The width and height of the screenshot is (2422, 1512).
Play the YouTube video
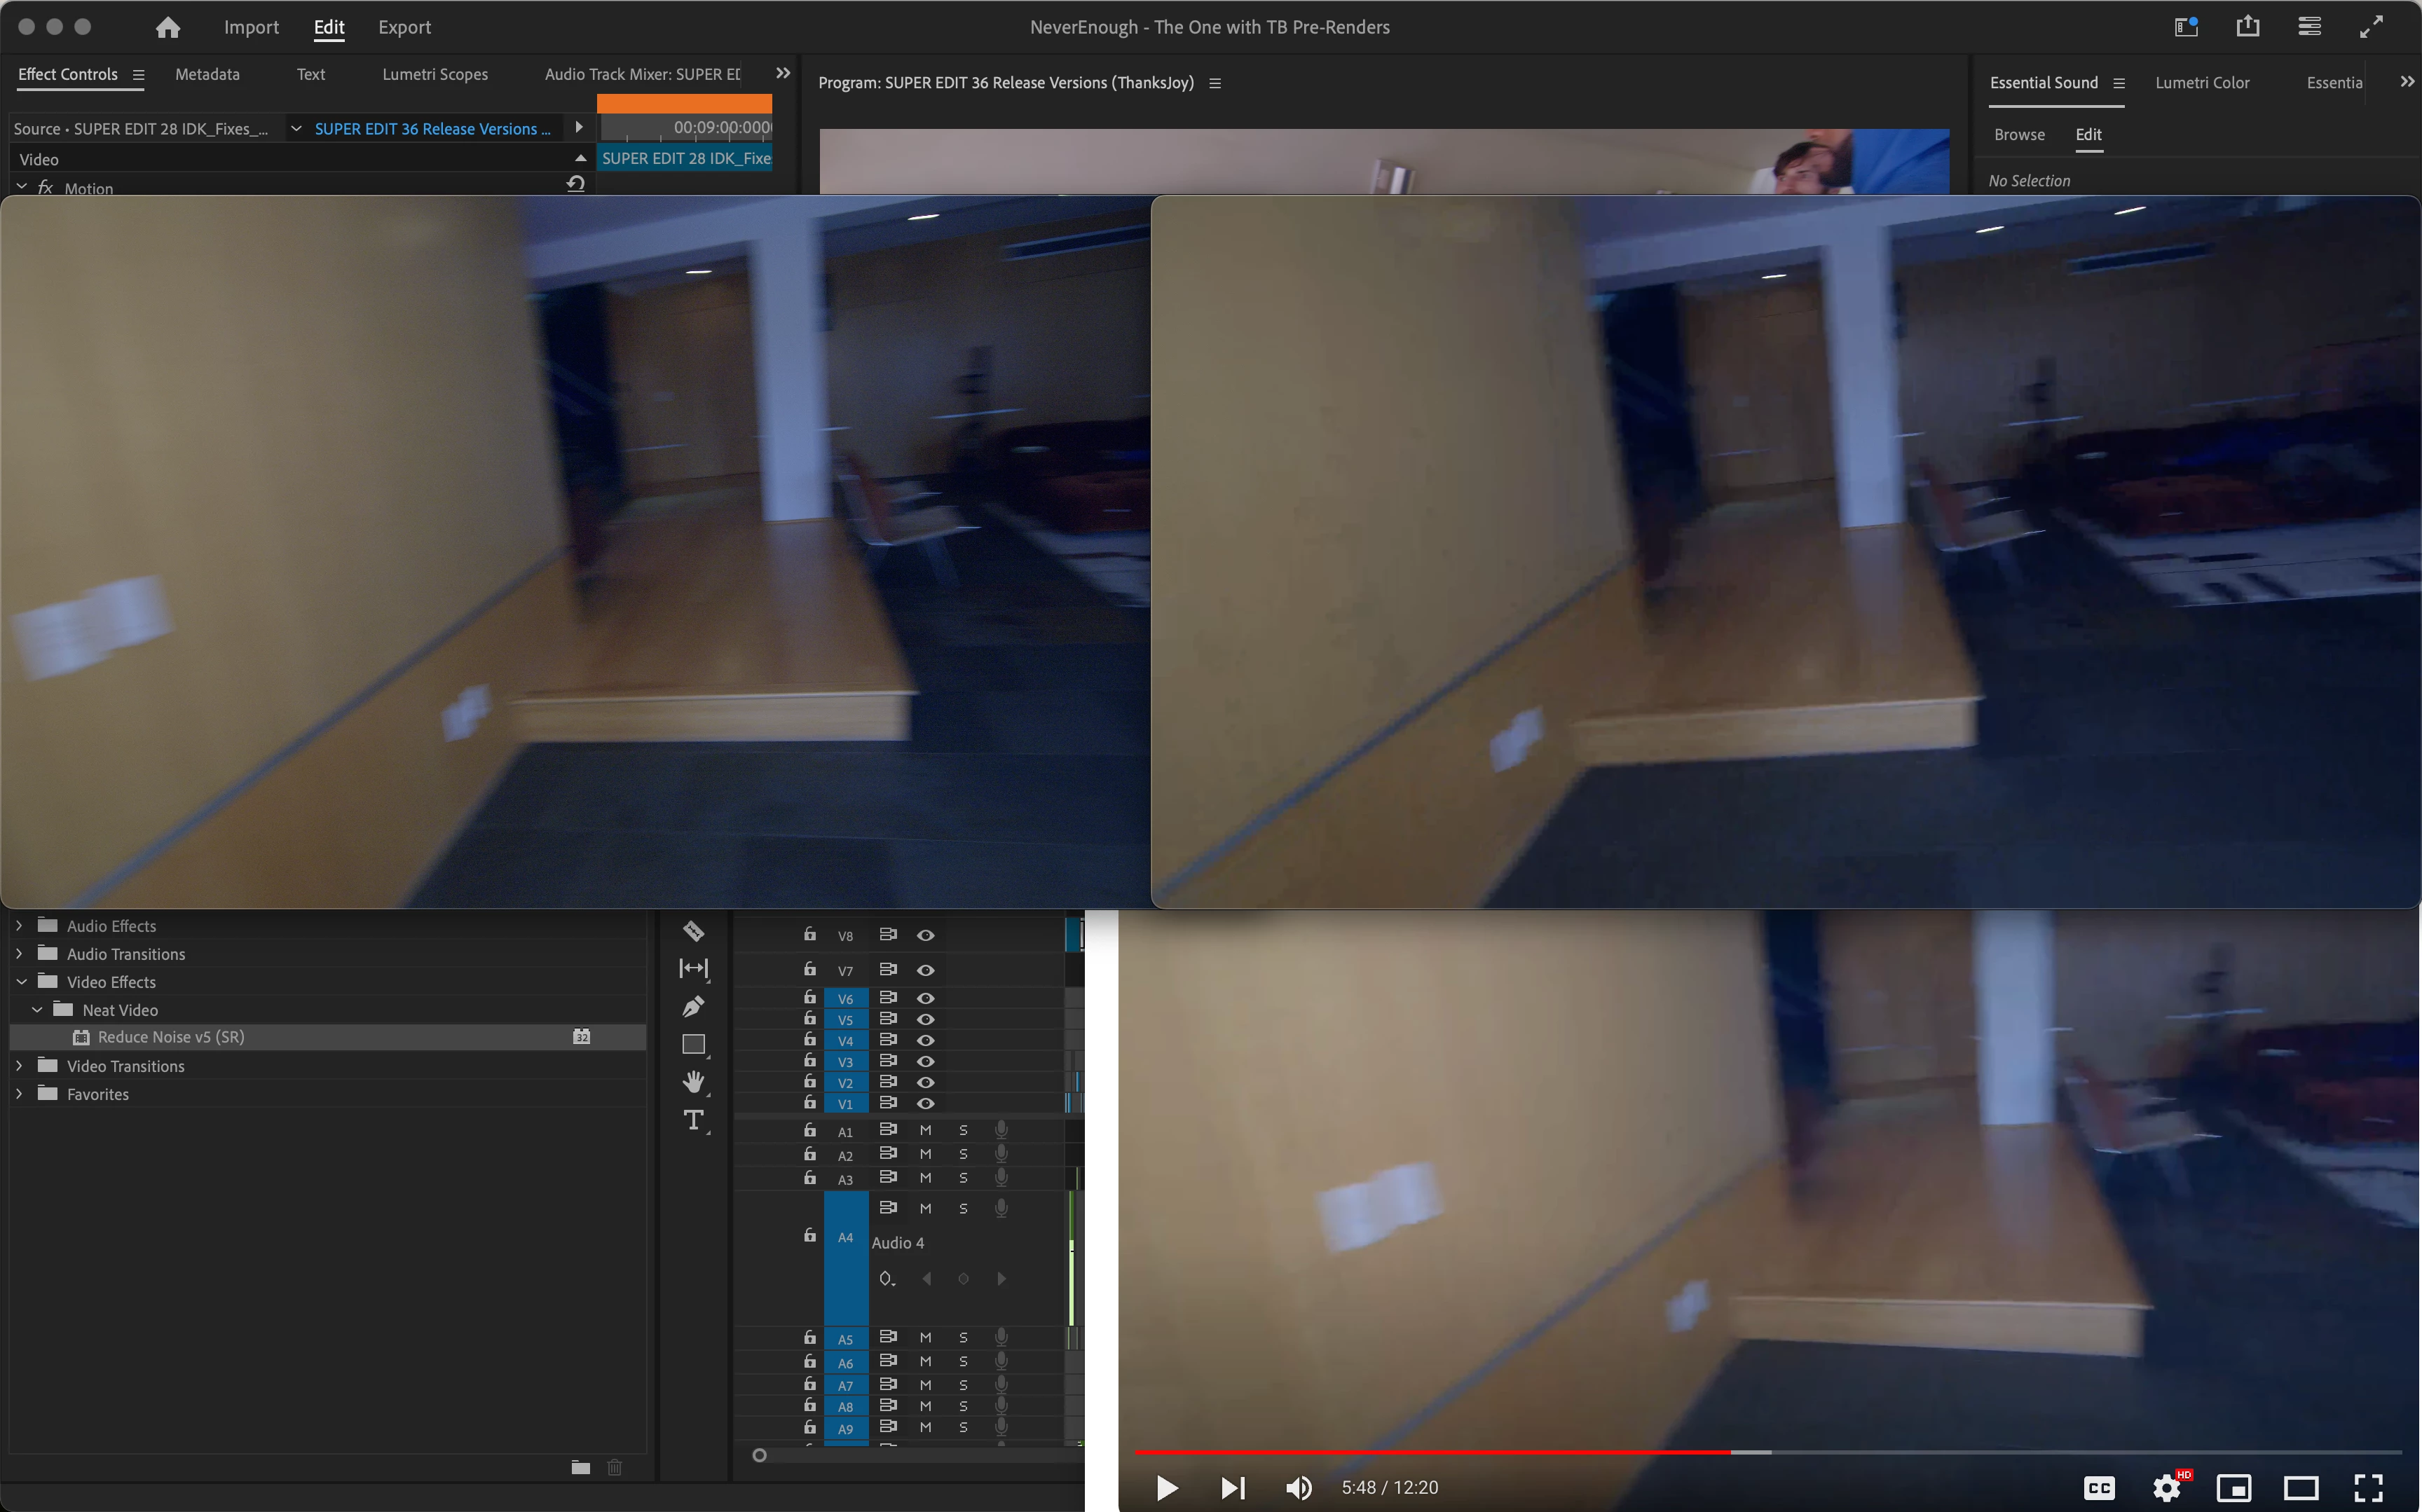[x=1166, y=1487]
